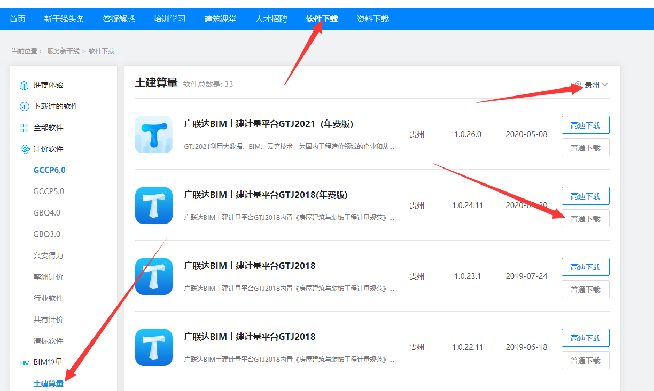Viewport: 654px width, 391px height.
Task: Click the BIM算量 sidebar label
Action: (48, 362)
